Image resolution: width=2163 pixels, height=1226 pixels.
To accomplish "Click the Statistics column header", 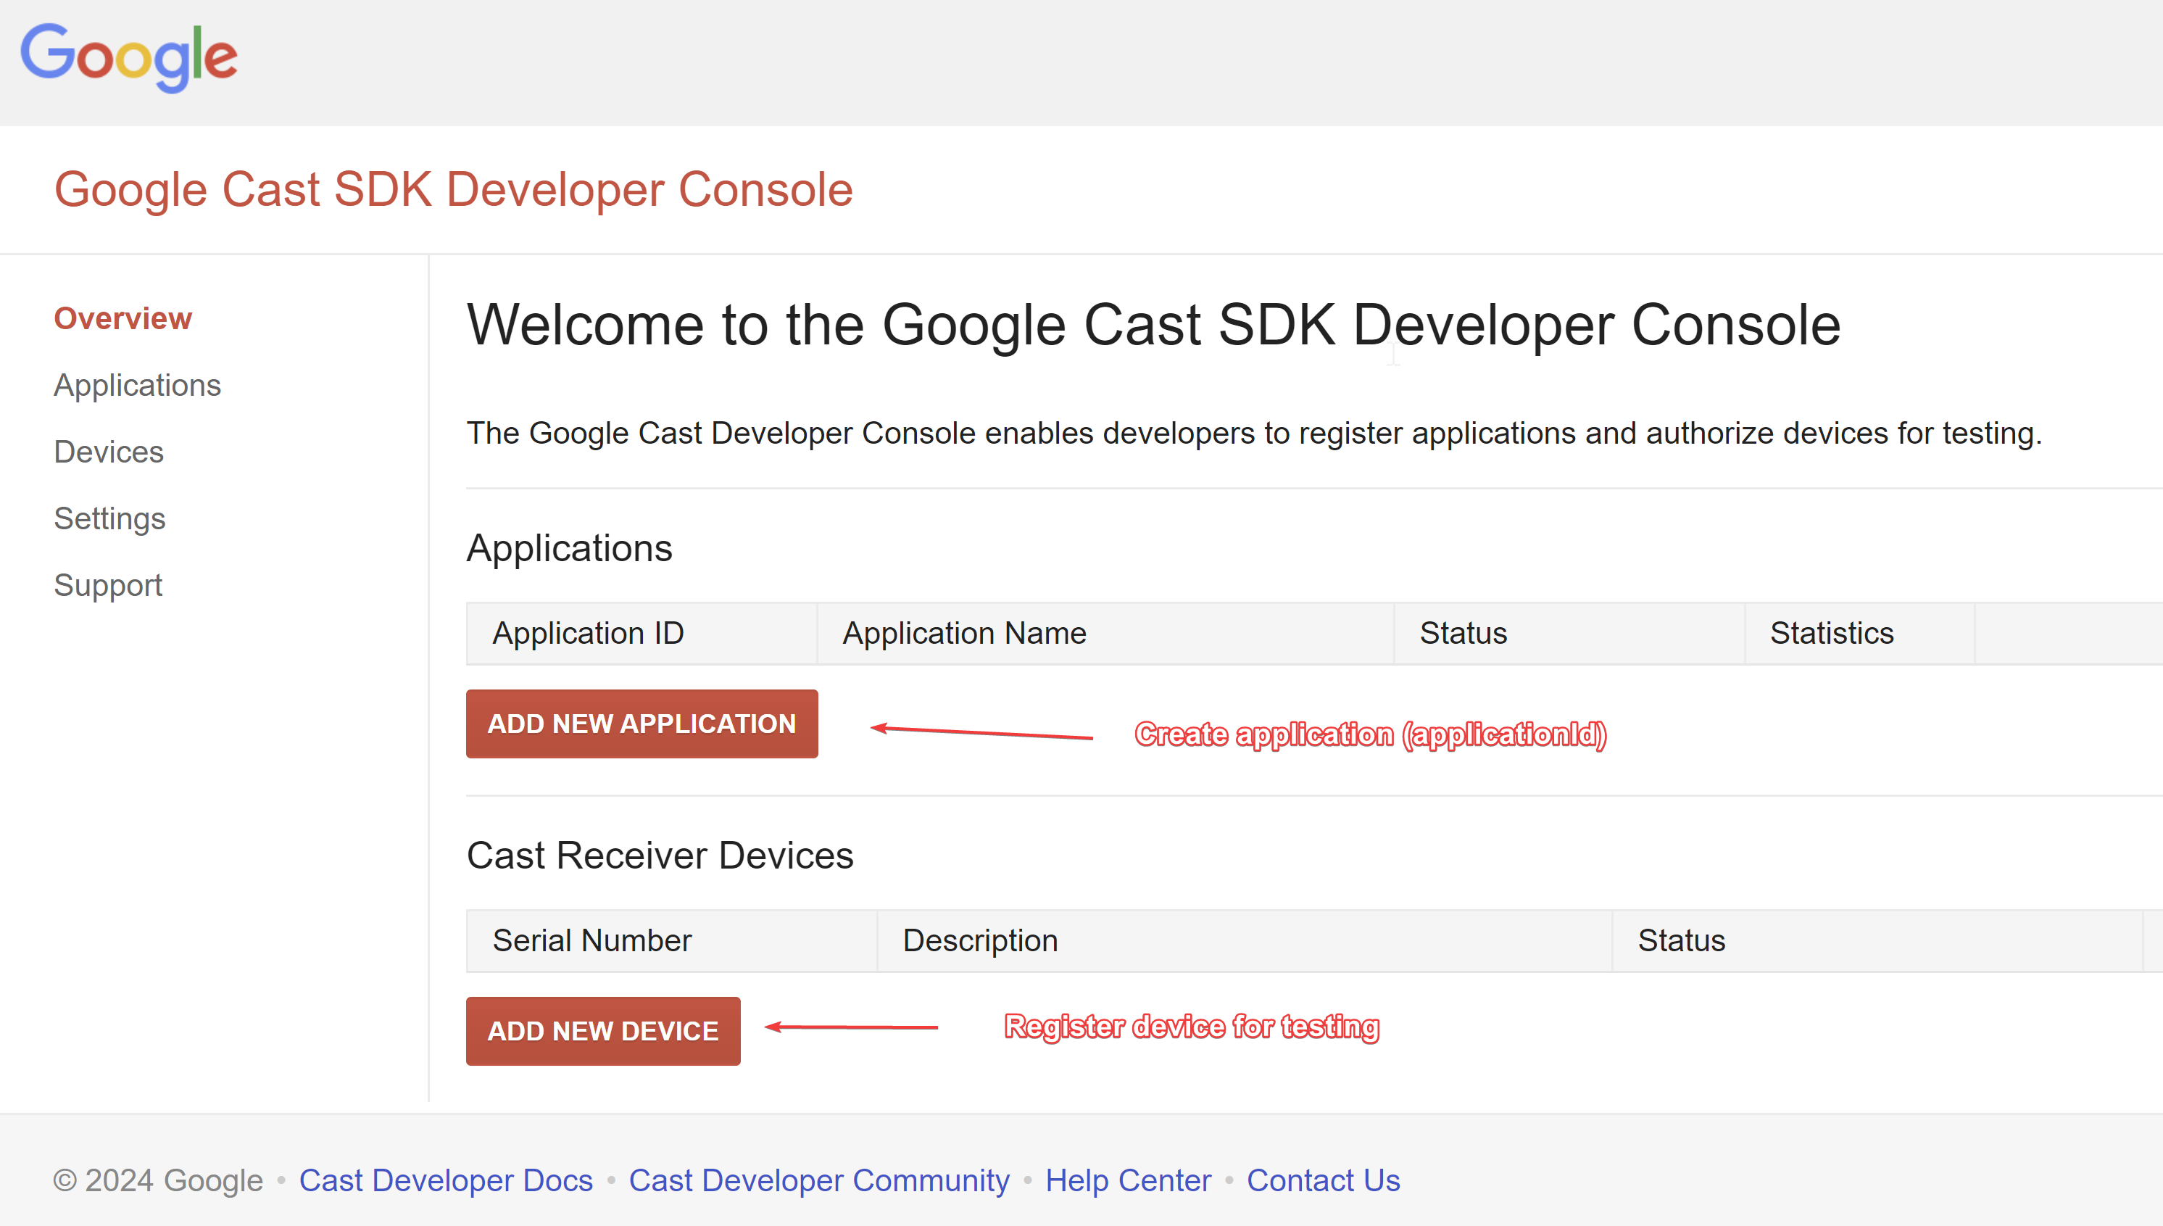I will coord(1832,633).
